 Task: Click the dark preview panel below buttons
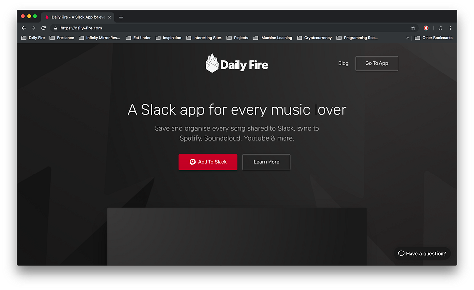pos(237,237)
